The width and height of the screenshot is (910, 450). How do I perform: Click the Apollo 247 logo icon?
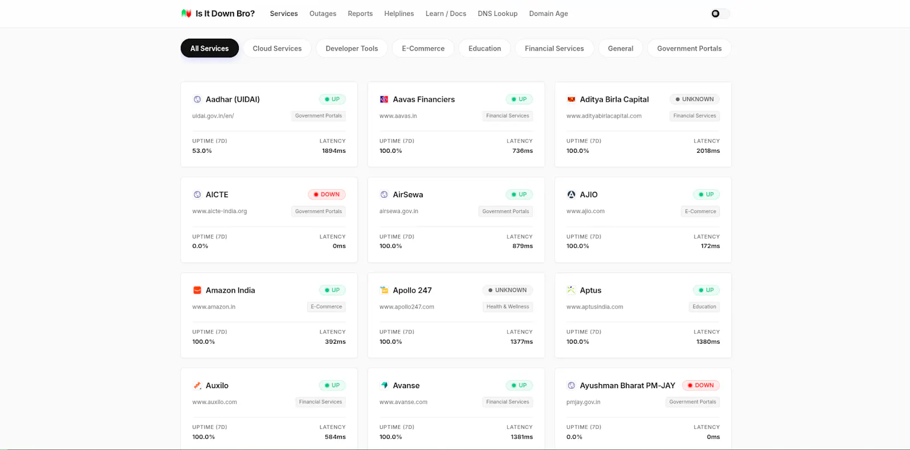(x=384, y=290)
